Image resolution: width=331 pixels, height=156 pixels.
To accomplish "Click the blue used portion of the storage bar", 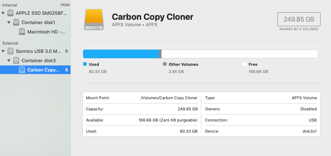I will [x=121, y=54].
